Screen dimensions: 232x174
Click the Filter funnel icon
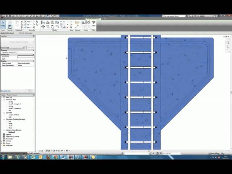(94, 22)
